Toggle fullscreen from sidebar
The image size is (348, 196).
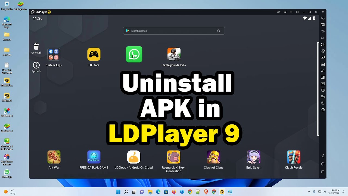point(323,44)
